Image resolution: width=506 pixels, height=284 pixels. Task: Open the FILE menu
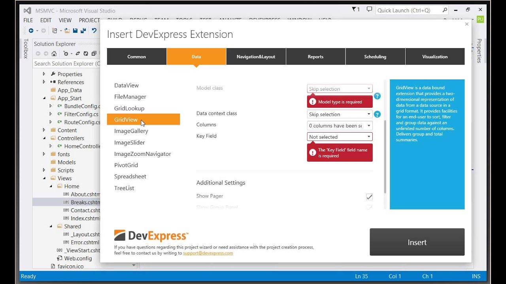[x=28, y=20]
